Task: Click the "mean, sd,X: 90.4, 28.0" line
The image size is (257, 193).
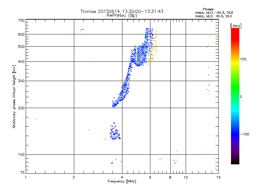Action: [214, 16]
